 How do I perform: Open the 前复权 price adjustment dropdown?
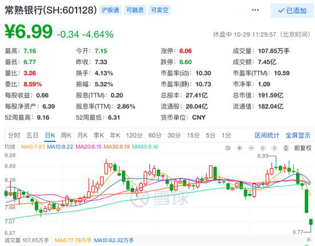303,148
